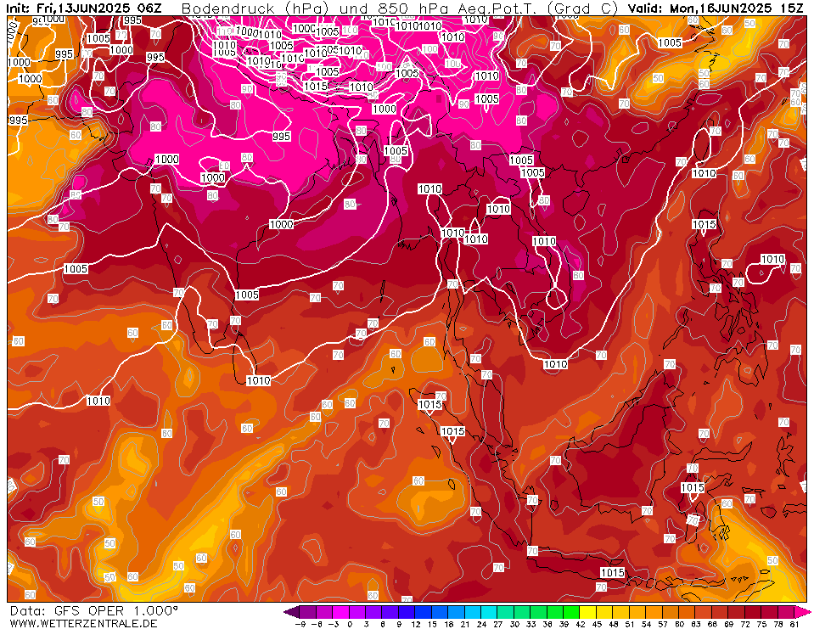The height and width of the screenshot is (629, 814).
Task: Click the '42' value on the color scale
Action: [580, 624]
